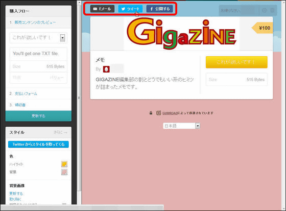Screen dimensions: 286x211
Task: Click Twitter からスタイルを取ってくる button
Action: 38,145
